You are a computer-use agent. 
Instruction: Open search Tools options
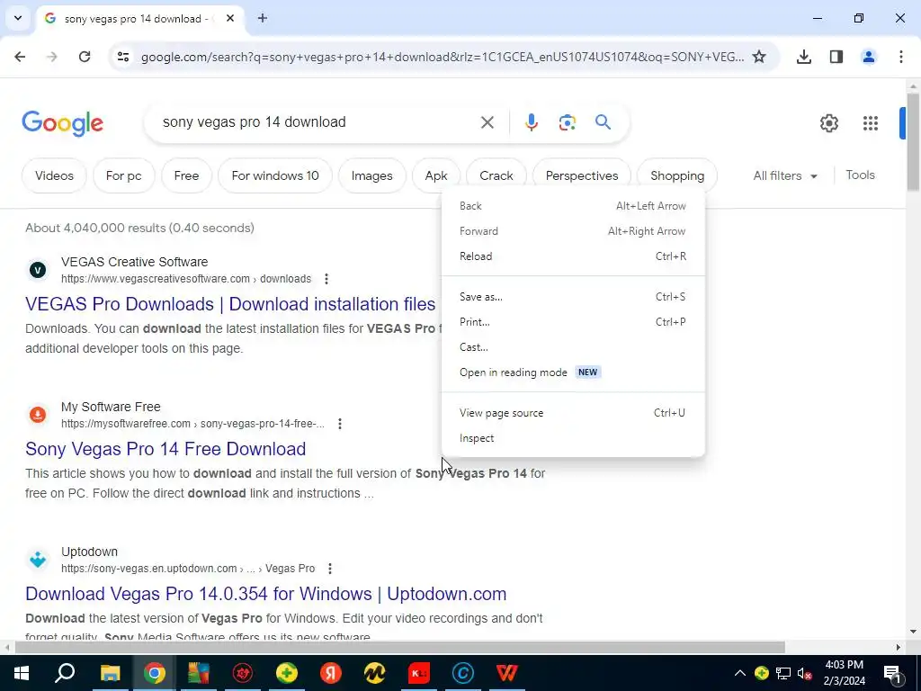click(x=860, y=175)
